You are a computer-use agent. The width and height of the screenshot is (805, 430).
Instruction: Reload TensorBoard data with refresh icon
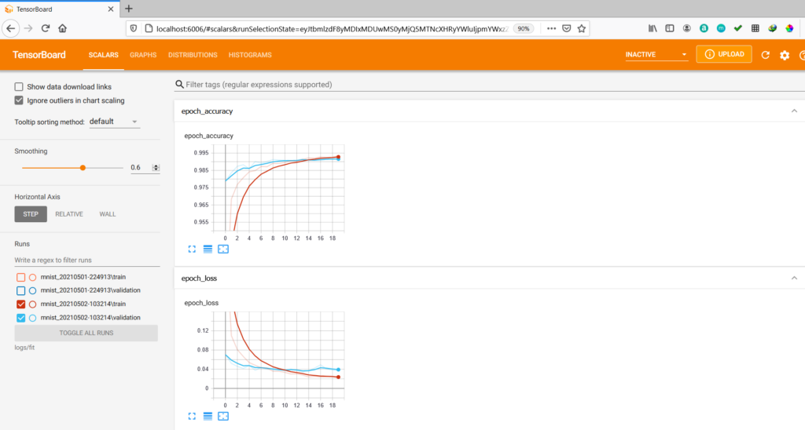[766, 55]
